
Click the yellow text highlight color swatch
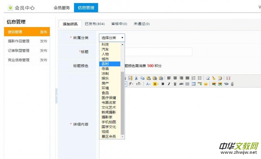tap(155, 84)
